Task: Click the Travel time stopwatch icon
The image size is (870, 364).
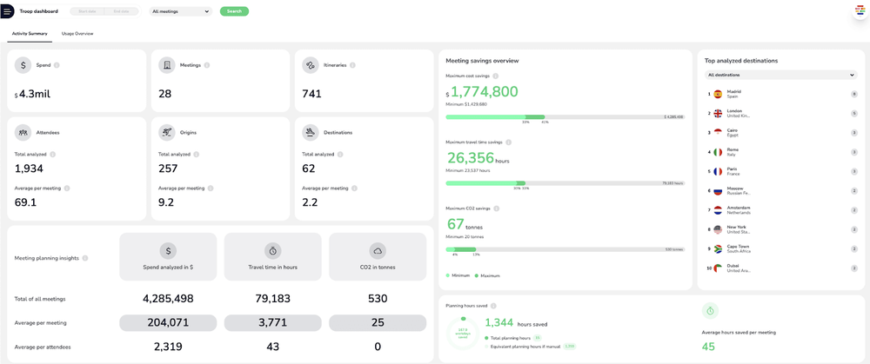Action: [272, 250]
